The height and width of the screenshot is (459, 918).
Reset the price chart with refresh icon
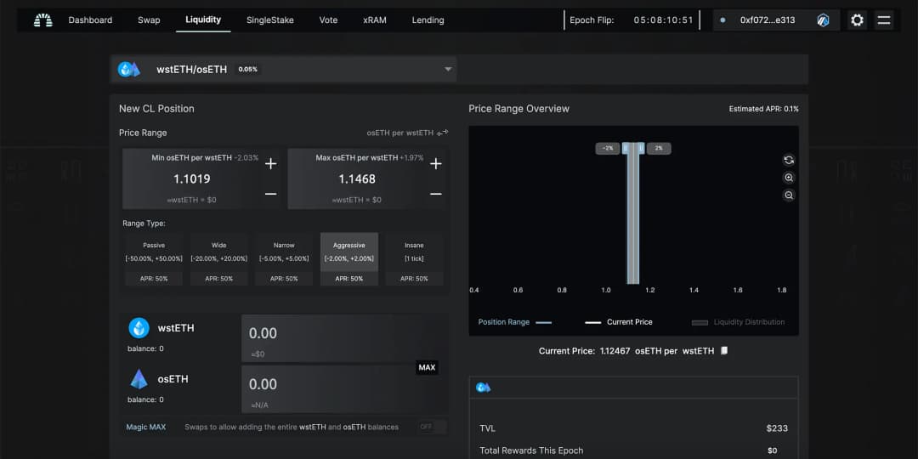(x=789, y=160)
